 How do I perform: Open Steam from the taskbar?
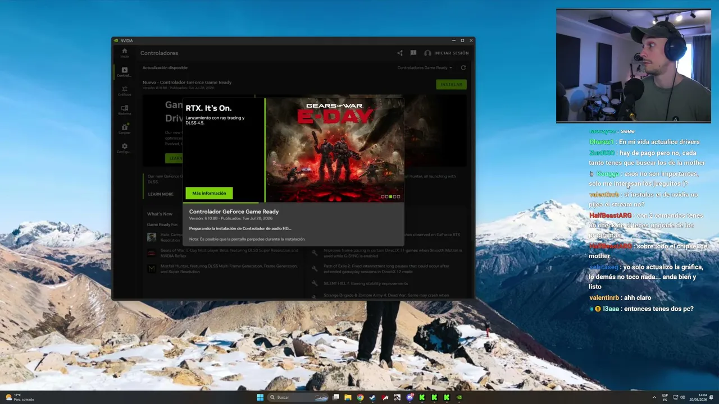point(372,397)
